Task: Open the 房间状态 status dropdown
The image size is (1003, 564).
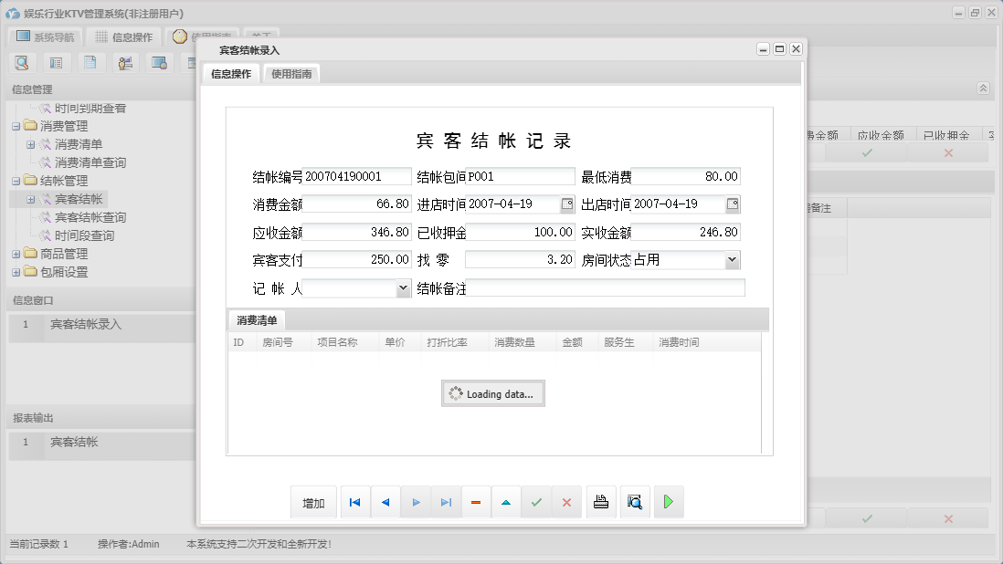Action: click(x=732, y=259)
